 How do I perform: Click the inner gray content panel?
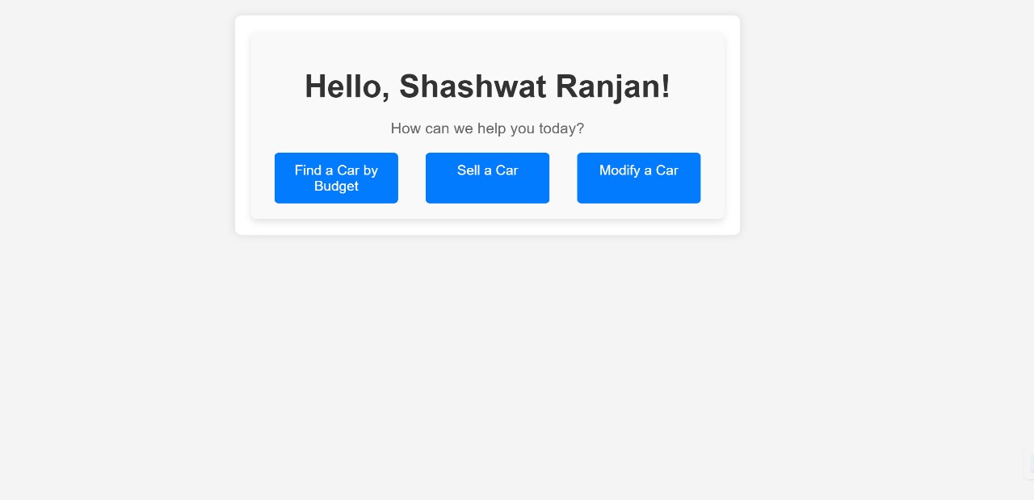pos(487,48)
